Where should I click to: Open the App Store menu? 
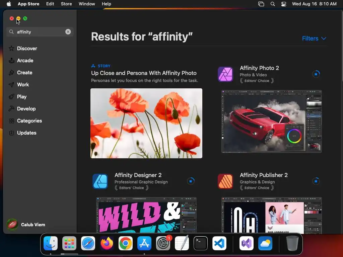point(28,4)
